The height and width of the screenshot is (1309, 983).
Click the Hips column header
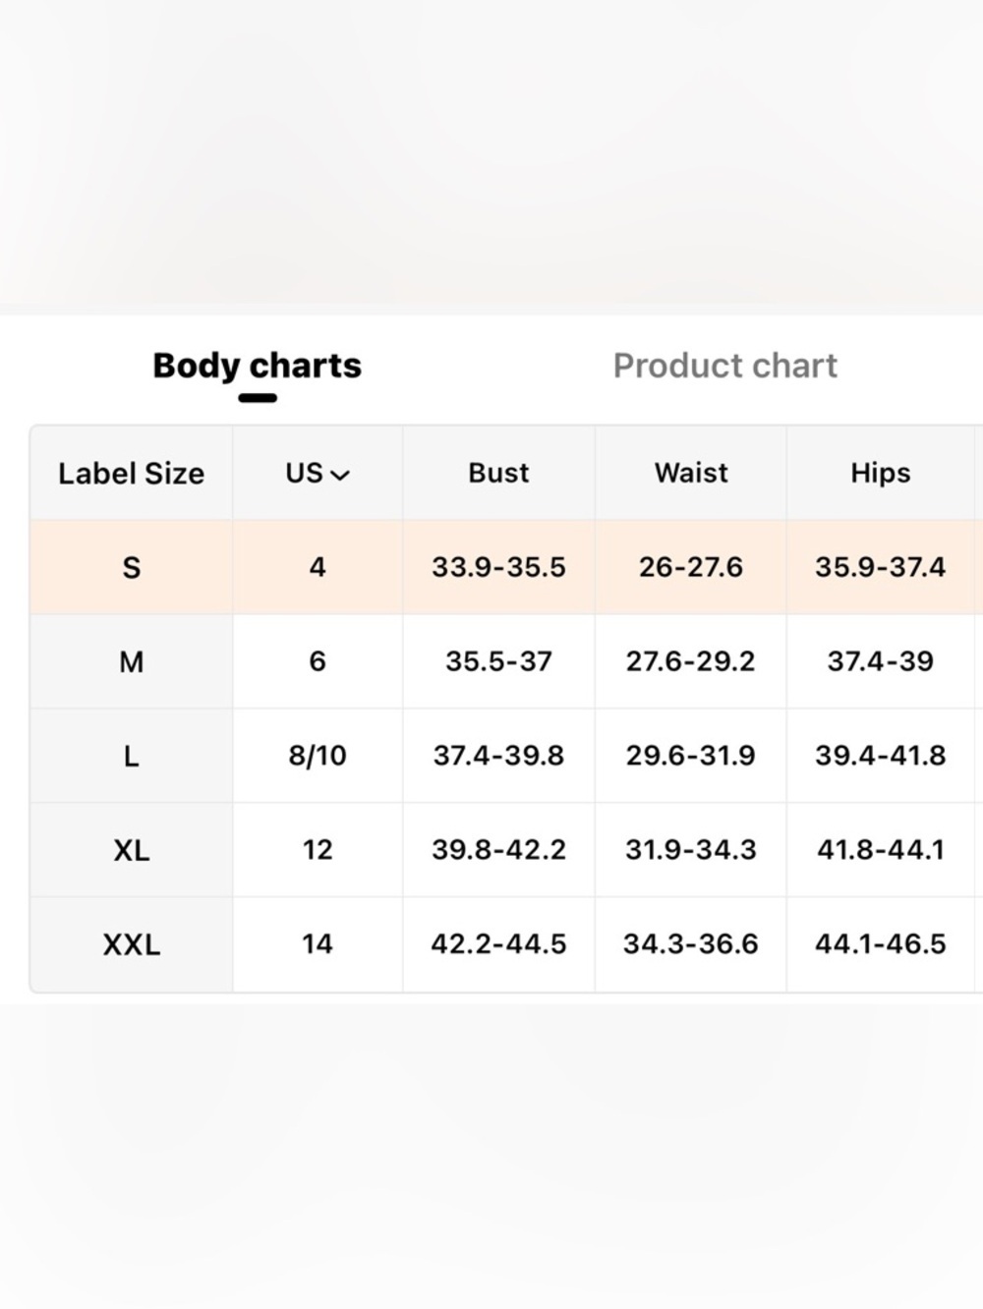(881, 474)
